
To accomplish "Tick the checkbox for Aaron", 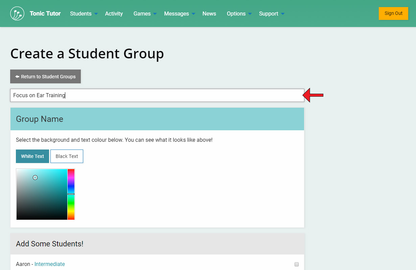I will 297,264.
